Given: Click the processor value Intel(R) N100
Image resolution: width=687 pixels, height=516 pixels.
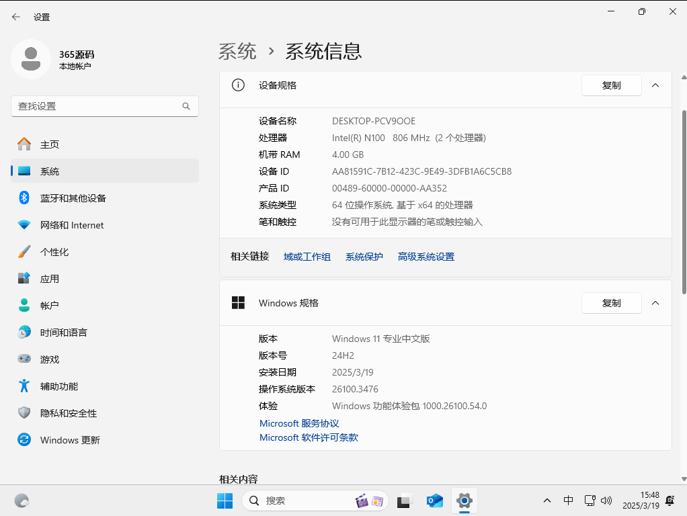Looking at the screenshot, I should point(409,138).
